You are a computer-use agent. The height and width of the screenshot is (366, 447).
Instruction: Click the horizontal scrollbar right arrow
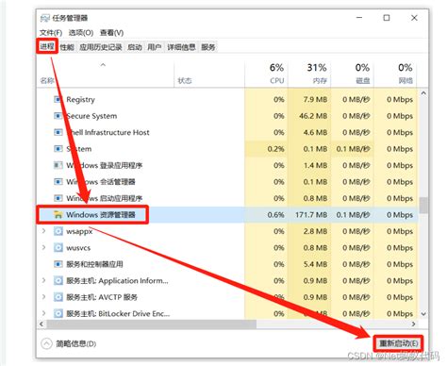pyautogui.click(x=413, y=324)
